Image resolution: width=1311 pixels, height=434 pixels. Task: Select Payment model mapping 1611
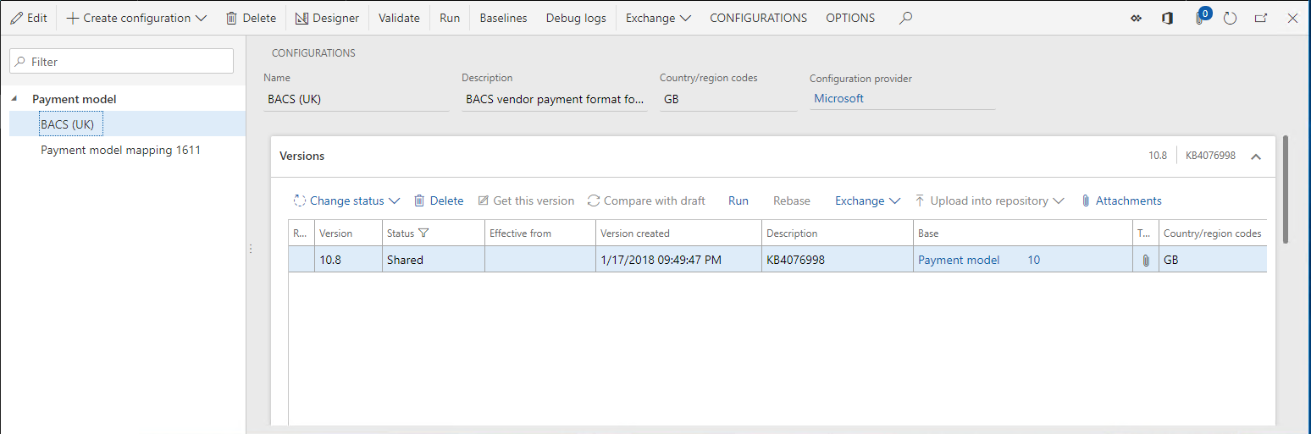(x=121, y=150)
